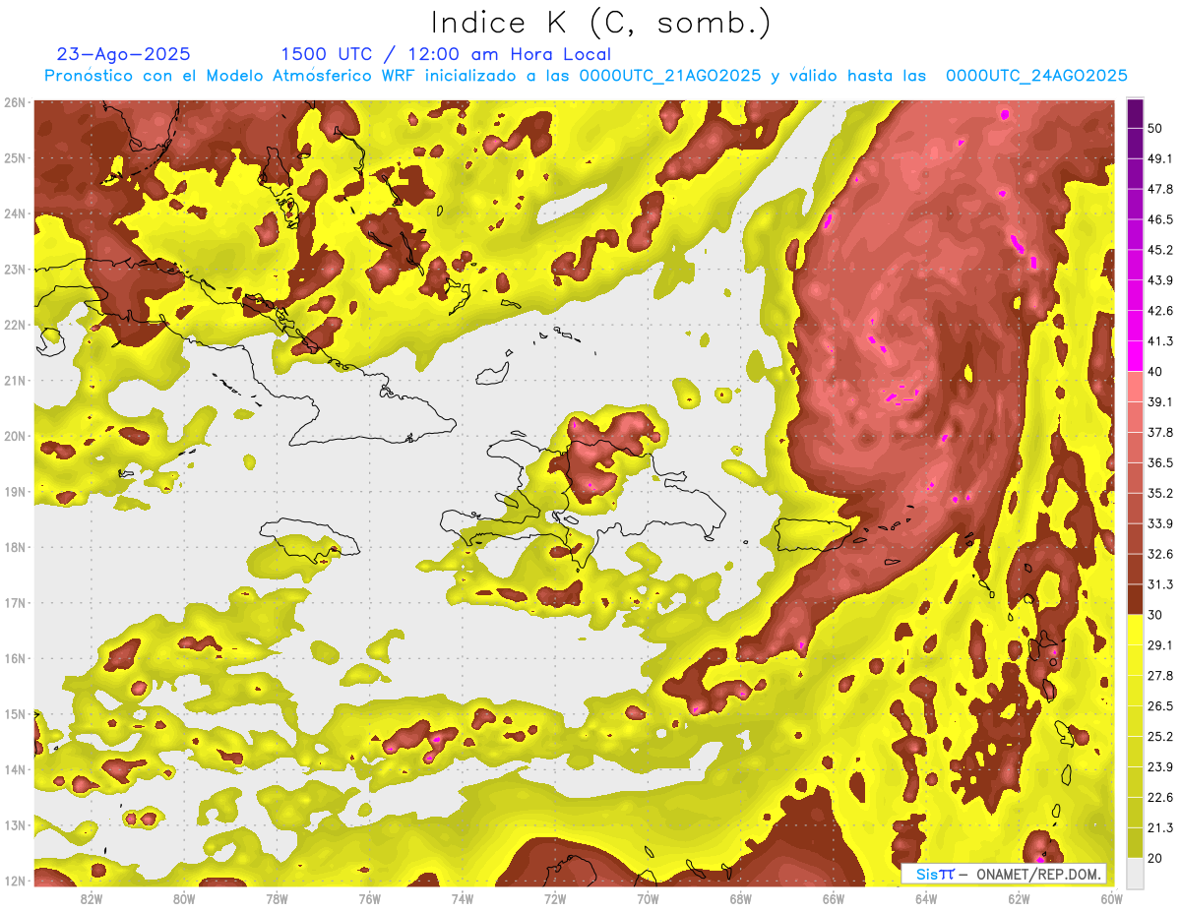Screen dimensions: 1181x912
Task: Click the light gray color band below 20
Action: 1135,872
